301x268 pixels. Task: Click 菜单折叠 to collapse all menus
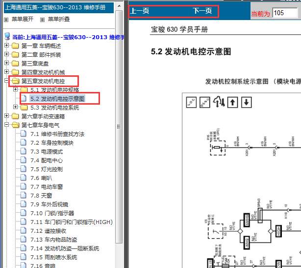pyautogui.click(x=59, y=19)
